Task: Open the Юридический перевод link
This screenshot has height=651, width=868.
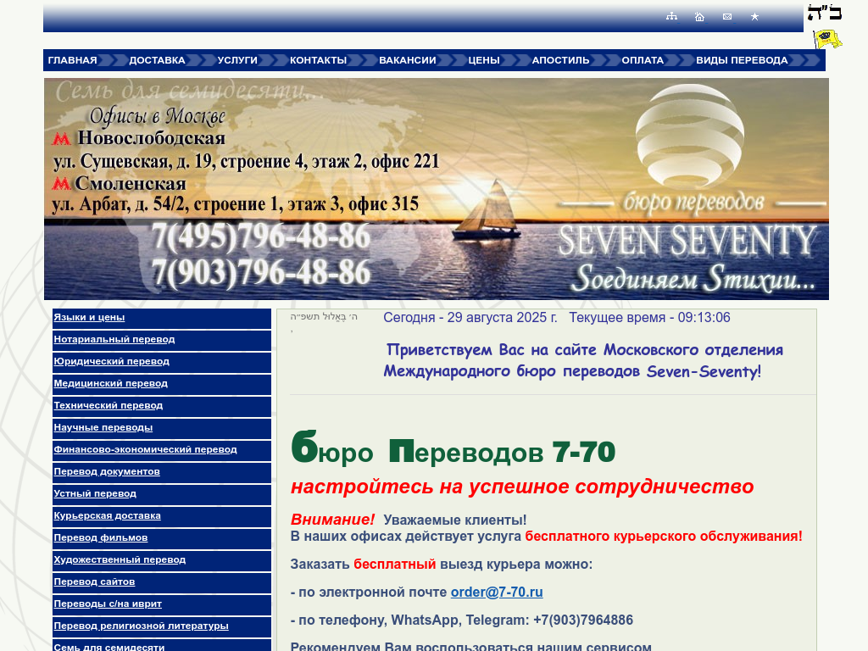Action: point(111,361)
